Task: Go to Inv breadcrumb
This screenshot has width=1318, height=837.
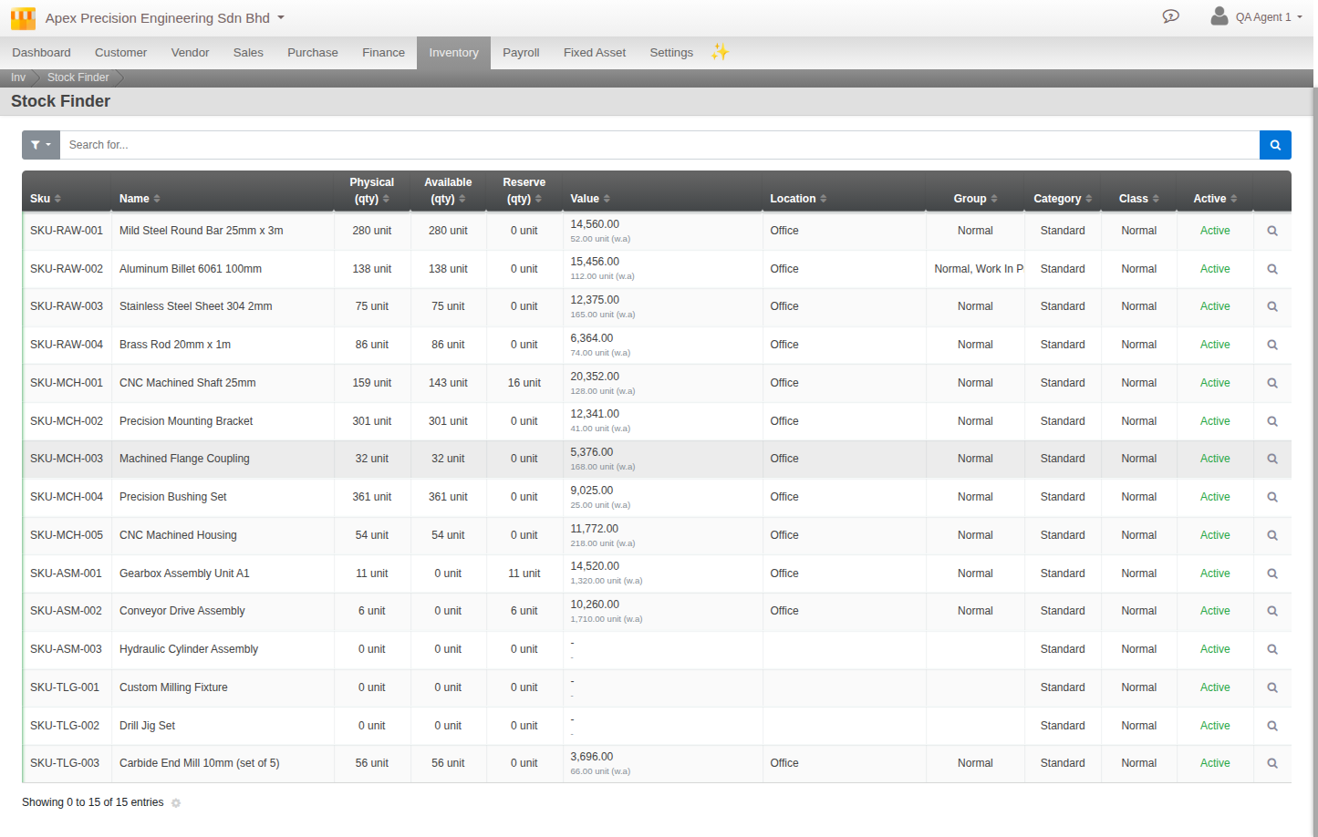Action: click(x=18, y=77)
